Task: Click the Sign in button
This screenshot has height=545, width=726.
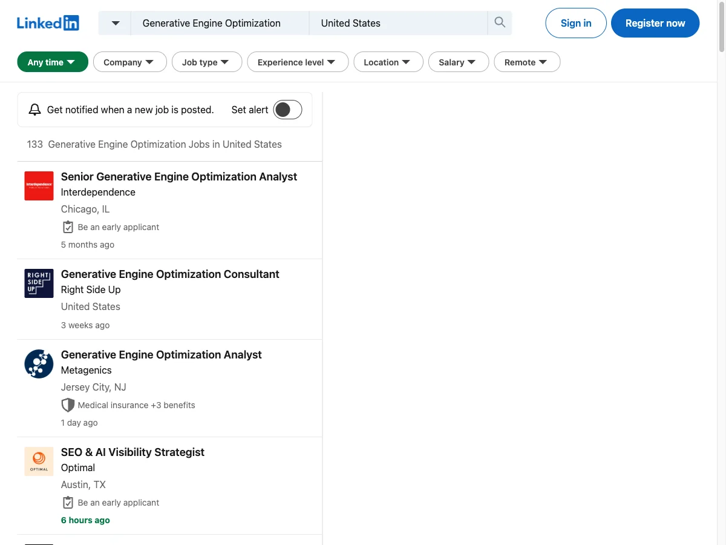Action: click(x=575, y=23)
